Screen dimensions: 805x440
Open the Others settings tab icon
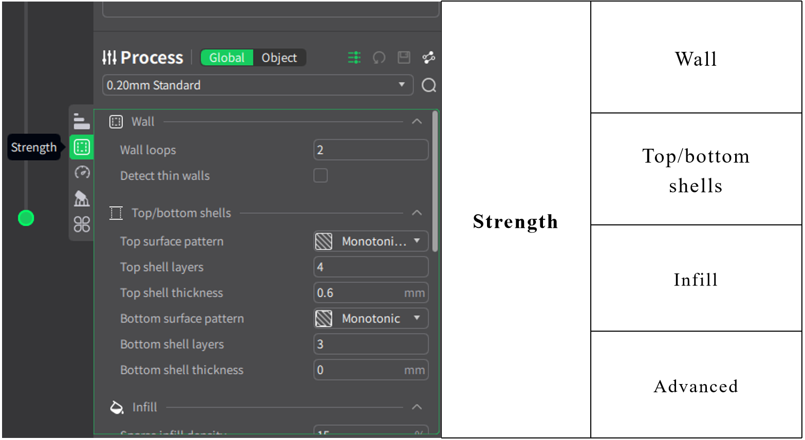point(82,224)
